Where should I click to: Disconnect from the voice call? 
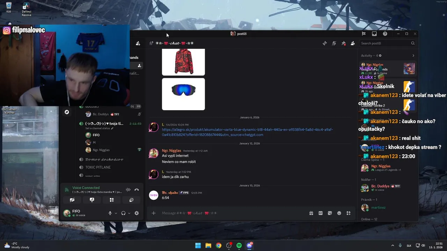click(x=137, y=190)
